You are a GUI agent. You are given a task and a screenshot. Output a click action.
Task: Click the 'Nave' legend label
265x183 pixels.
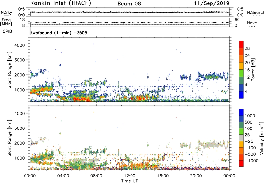[252, 23]
